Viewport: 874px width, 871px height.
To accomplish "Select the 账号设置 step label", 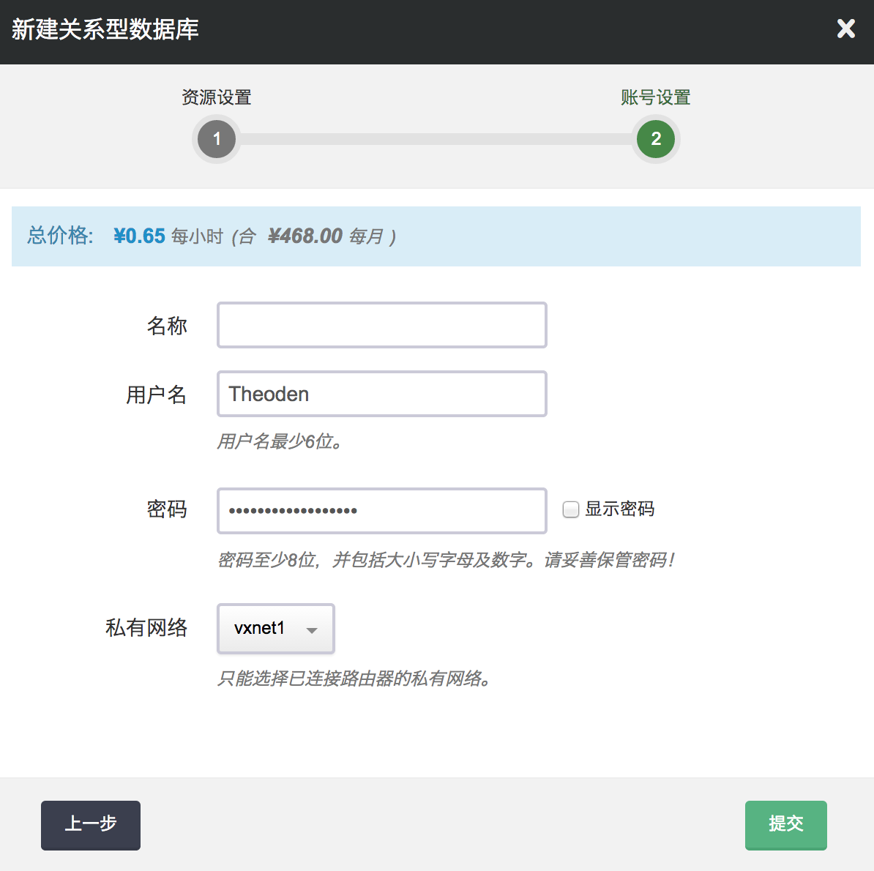I will coord(655,97).
